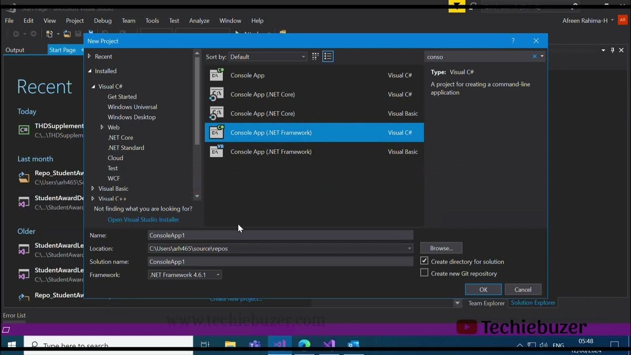Image resolution: width=631 pixels, height=355 pixels.
Task: Select the WCF category
Action: pyautogui.click(x=114, y=178)
